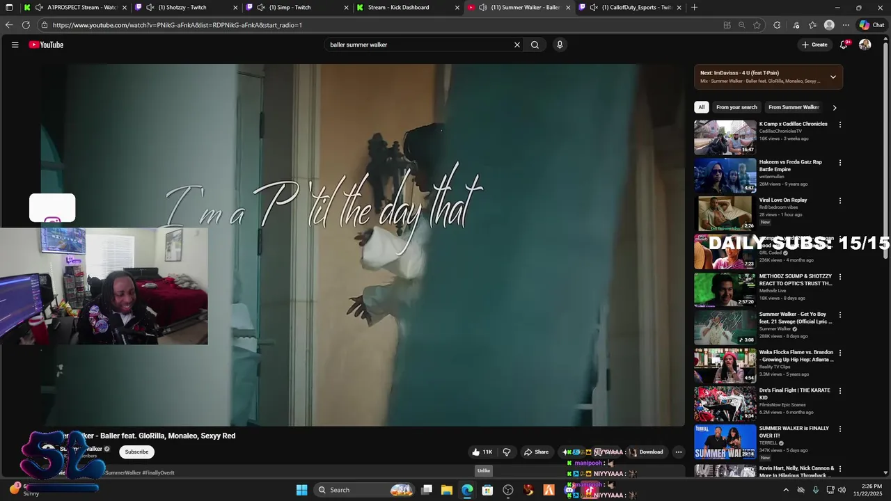Image resolution: width=891 pixels, height=501 pixels.
Task: Open options for K Camp video
Action: tap(840, 125)
